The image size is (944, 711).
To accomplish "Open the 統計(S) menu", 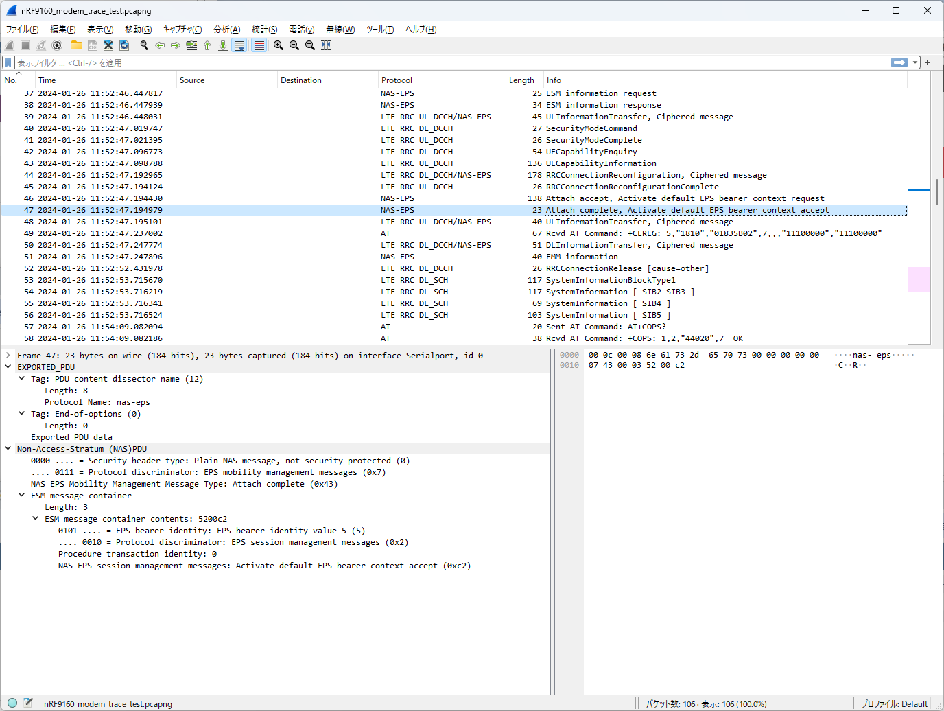I will 265,29.
